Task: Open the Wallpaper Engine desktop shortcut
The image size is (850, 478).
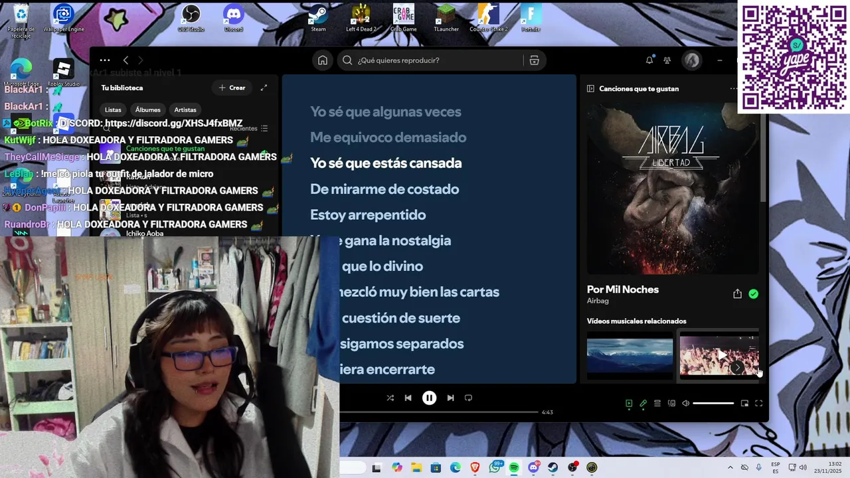Action: point(64,19)
